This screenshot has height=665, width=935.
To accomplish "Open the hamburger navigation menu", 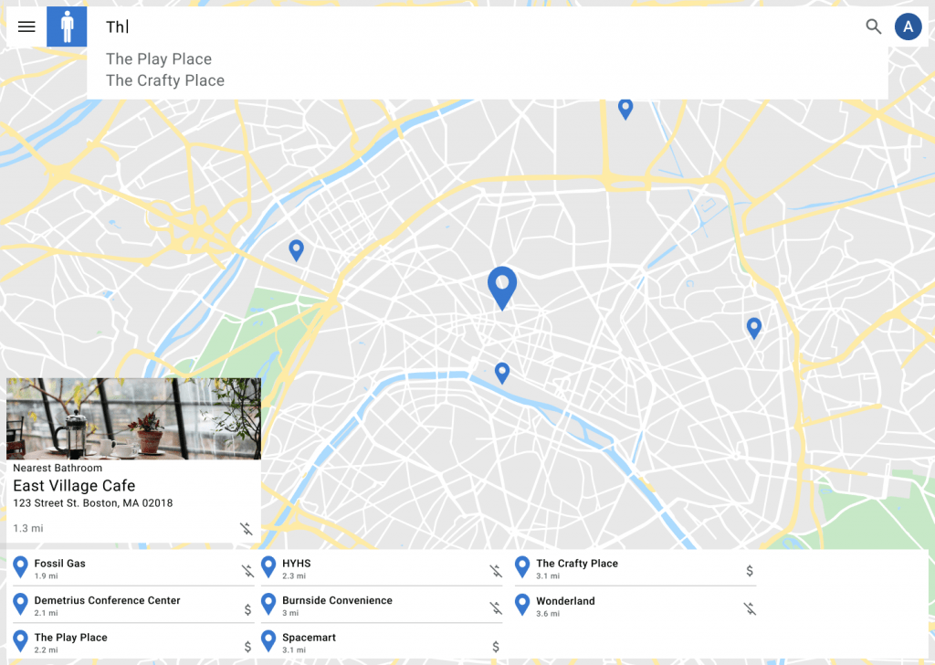I will (x=26, y=26).
